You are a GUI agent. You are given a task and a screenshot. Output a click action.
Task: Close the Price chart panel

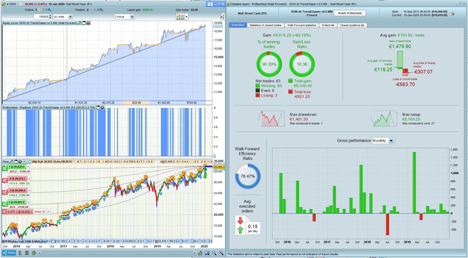click(20, 162)
